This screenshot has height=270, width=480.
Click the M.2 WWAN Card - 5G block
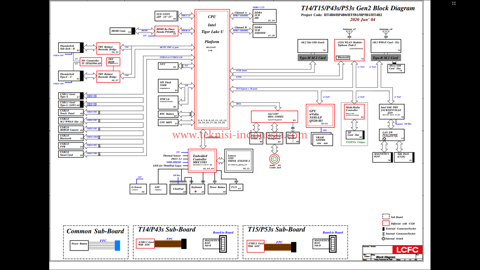(x=386, y=46)
